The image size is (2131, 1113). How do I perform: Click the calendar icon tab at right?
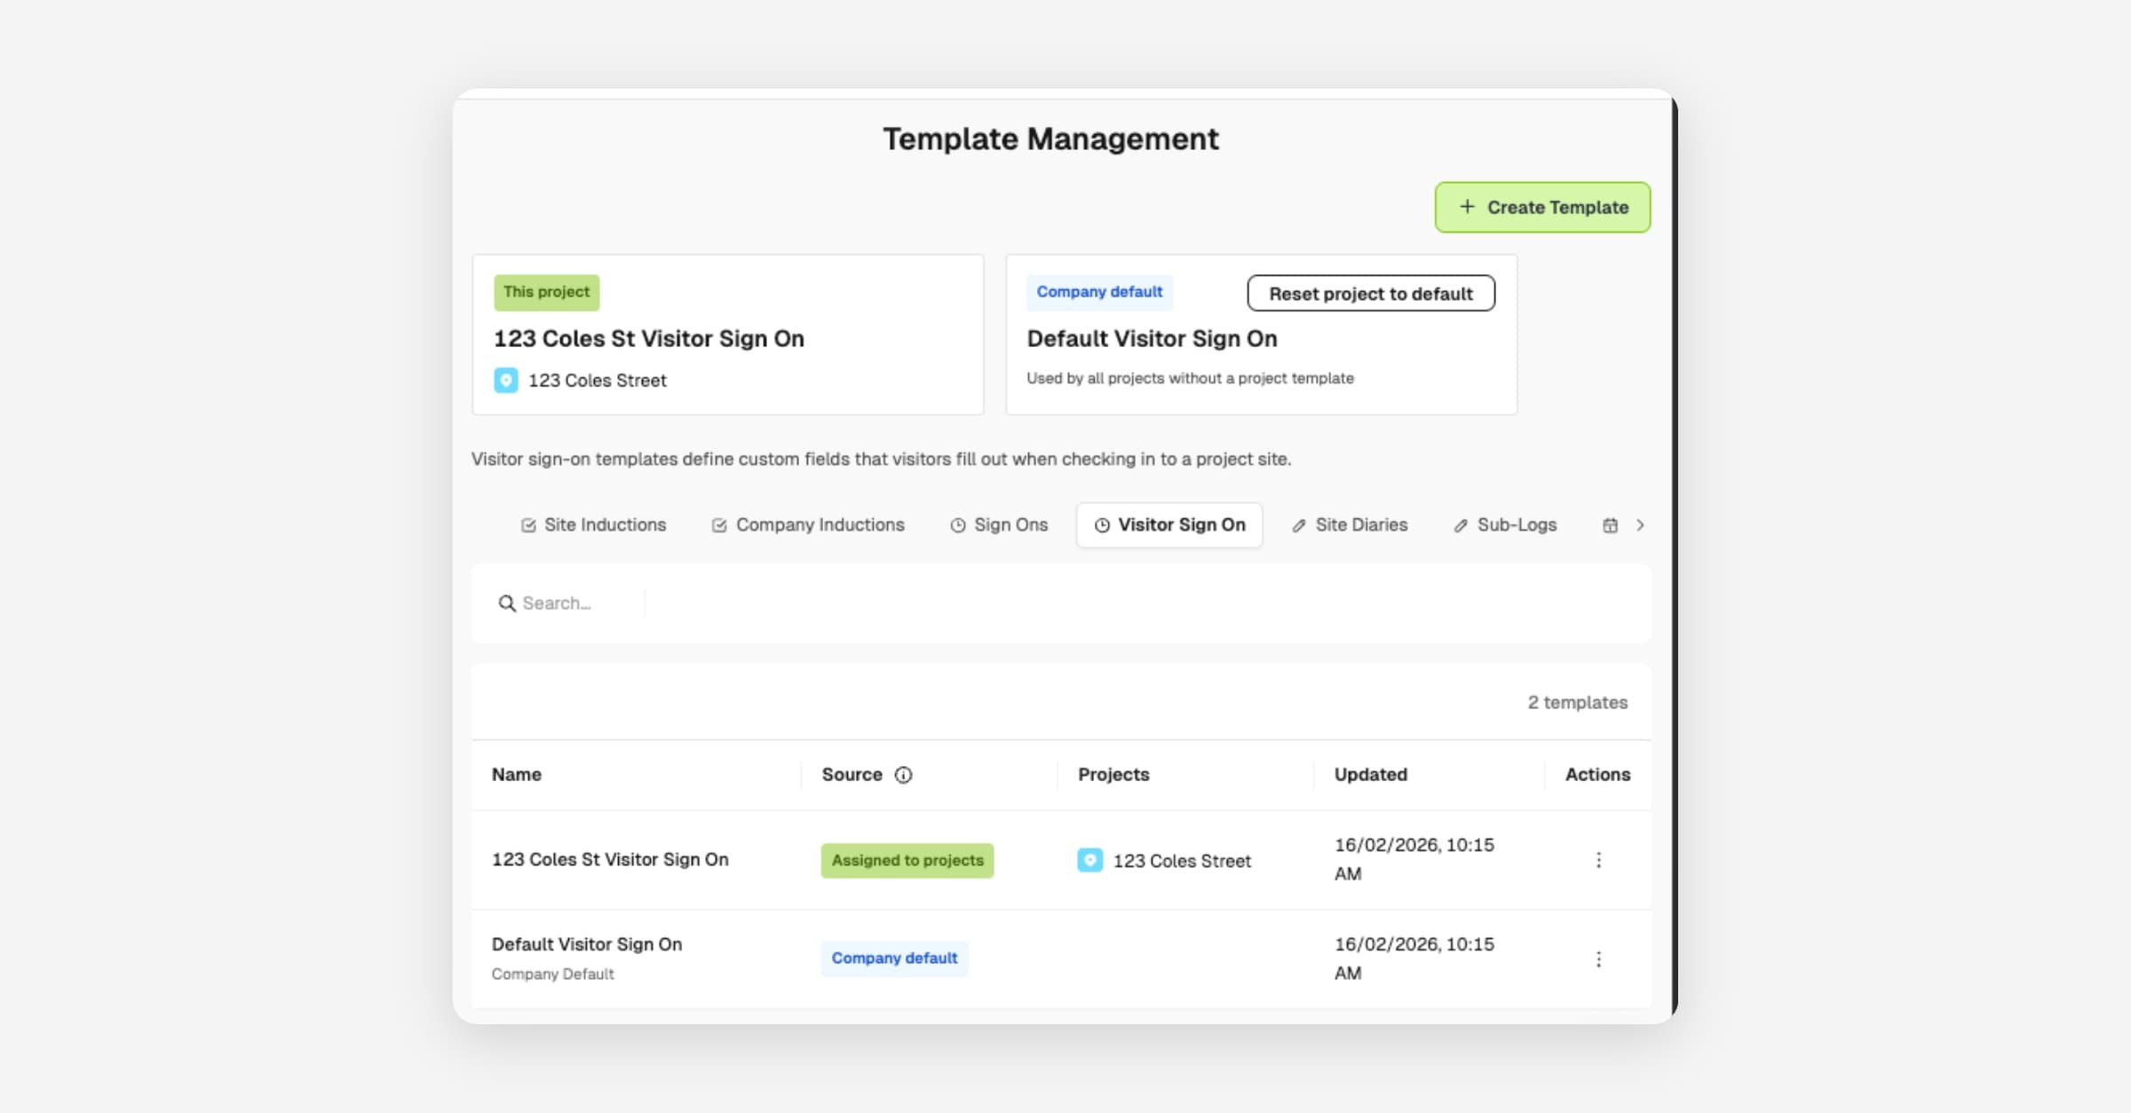pyautogui.click(x=1610, y=525)
